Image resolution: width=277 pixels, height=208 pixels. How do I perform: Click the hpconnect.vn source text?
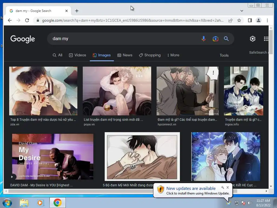[167, 124]
